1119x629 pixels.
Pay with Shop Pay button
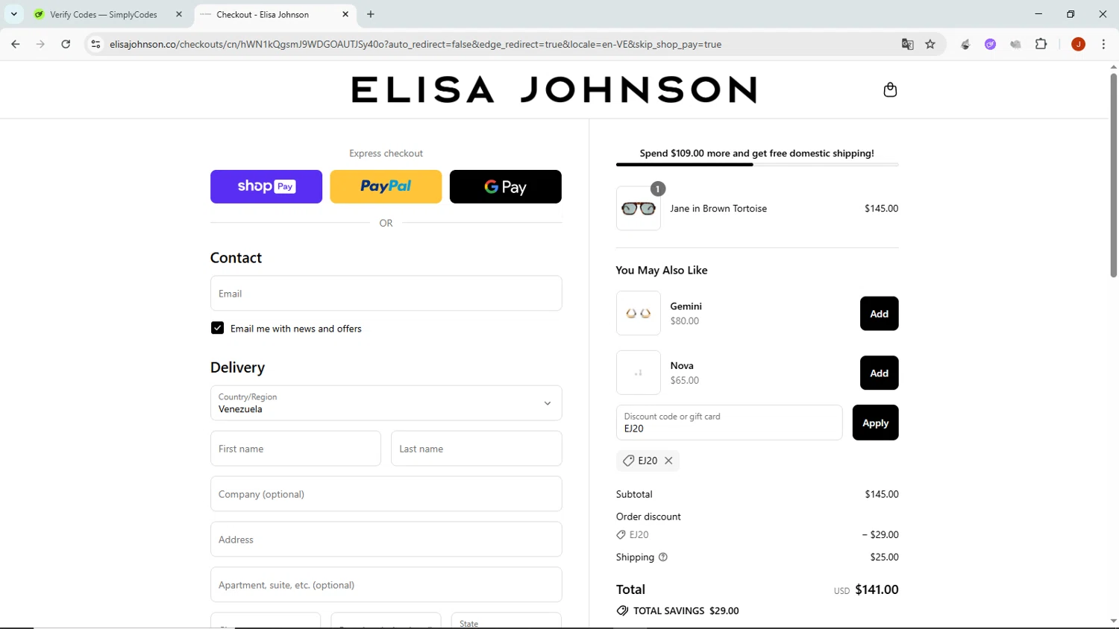(x=266, y=186)
